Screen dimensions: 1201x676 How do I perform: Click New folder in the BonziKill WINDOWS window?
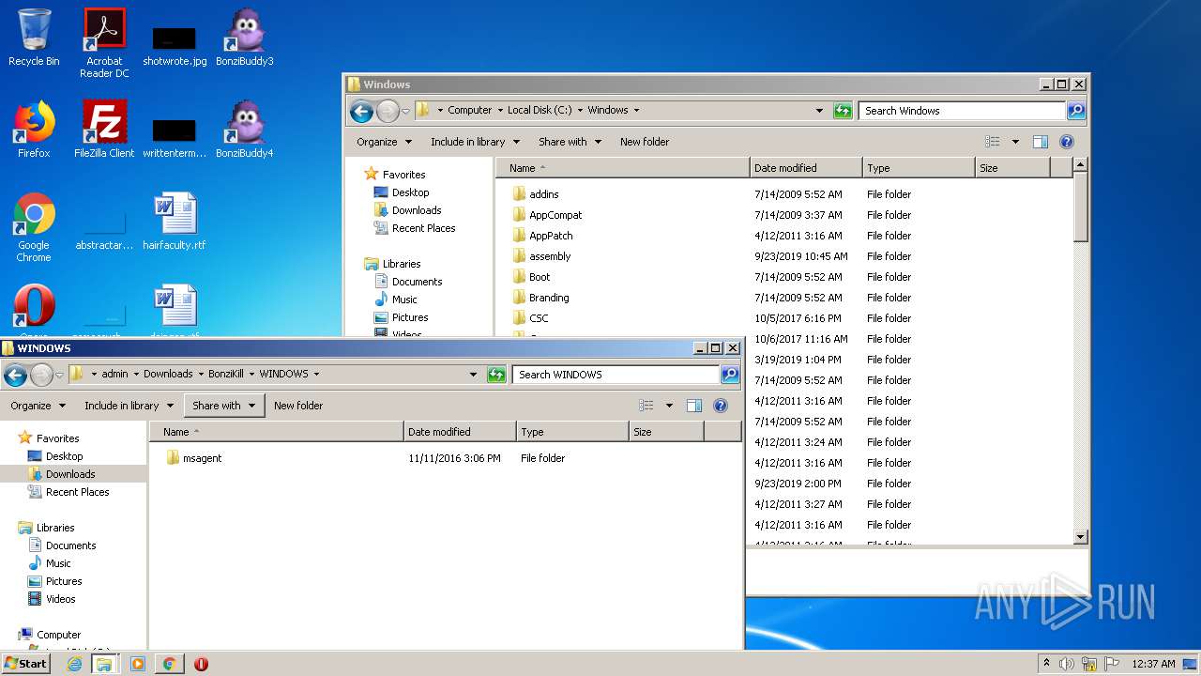tap(298, 406)
